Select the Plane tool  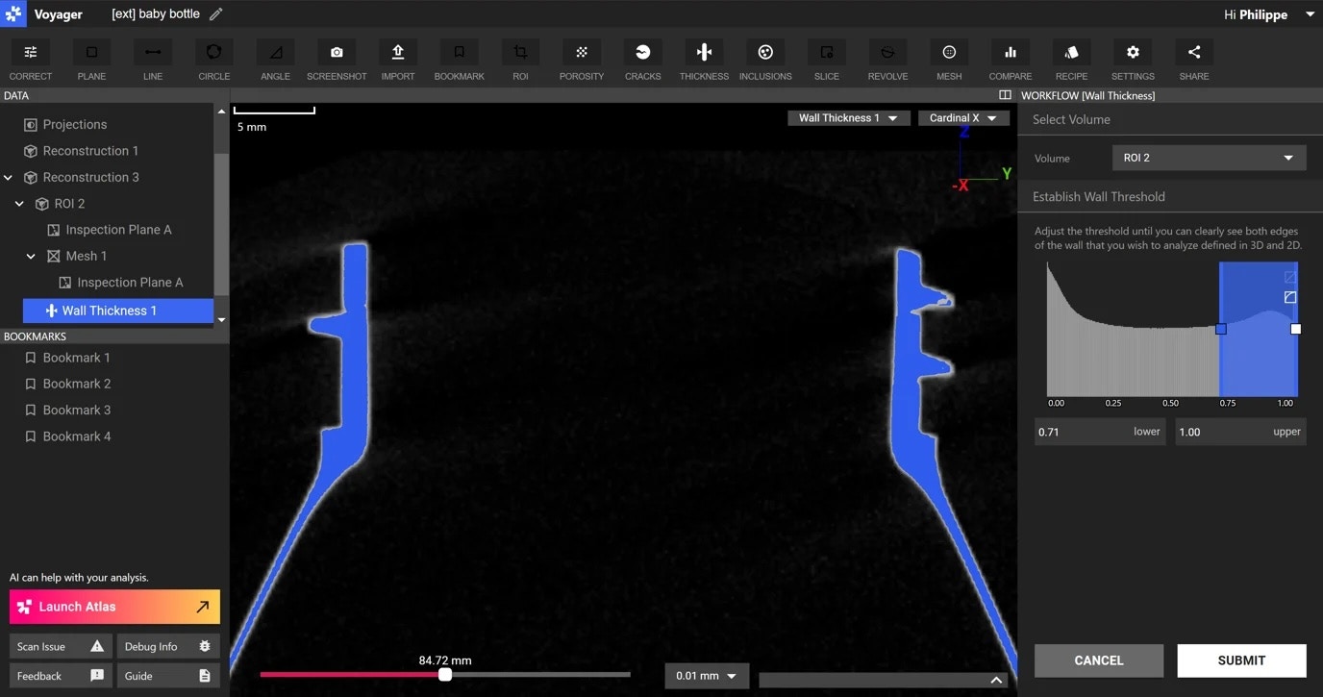(x=92, y=60)
